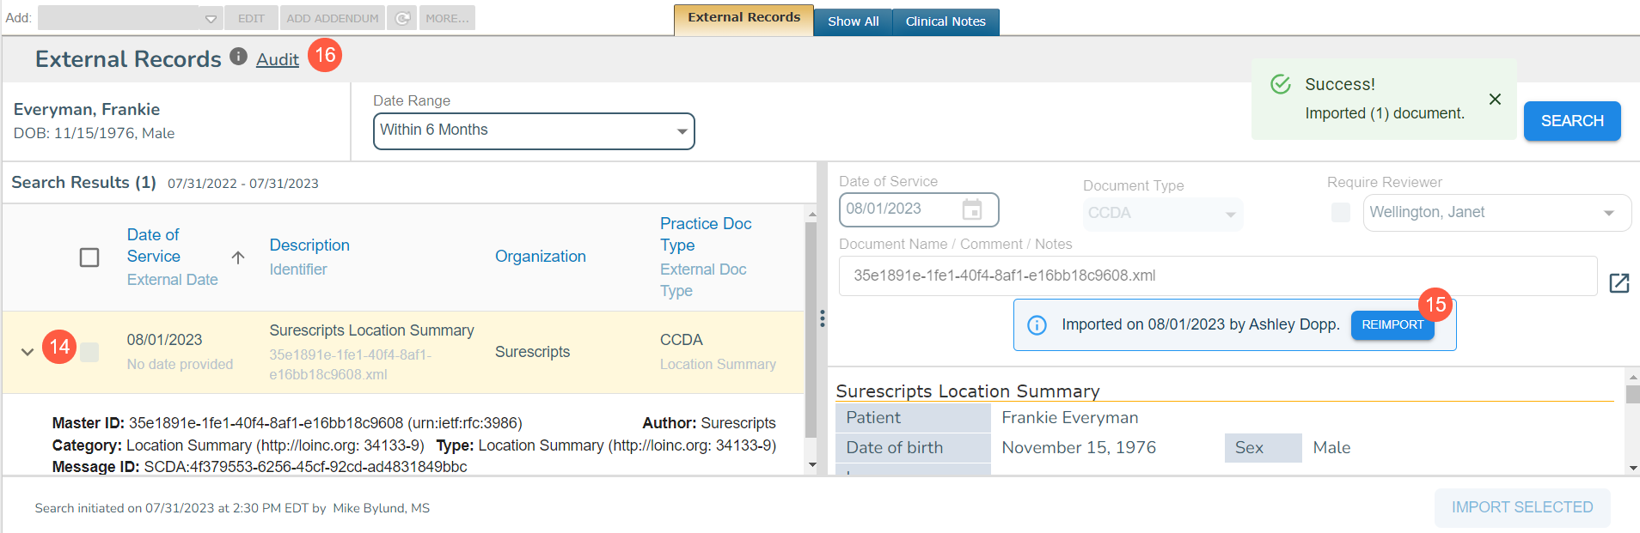Click the External Records info icon

[238, 57]
